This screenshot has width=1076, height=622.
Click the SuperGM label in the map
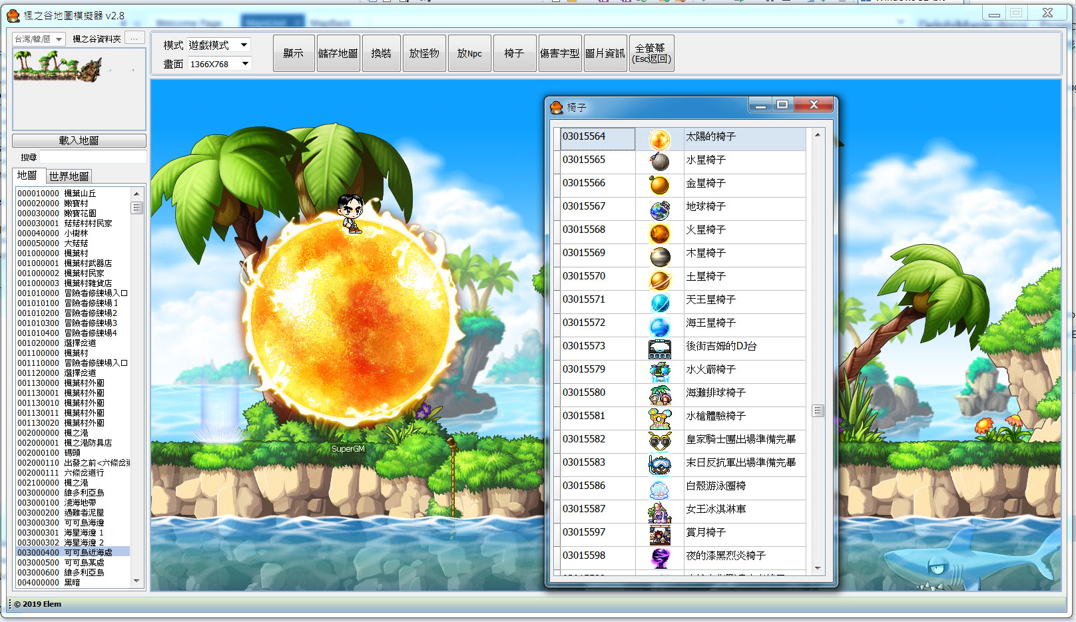[x=348, y=449]
